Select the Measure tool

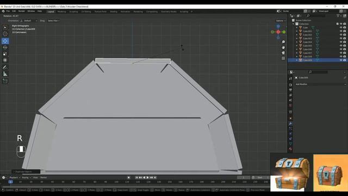coord(5,74)
